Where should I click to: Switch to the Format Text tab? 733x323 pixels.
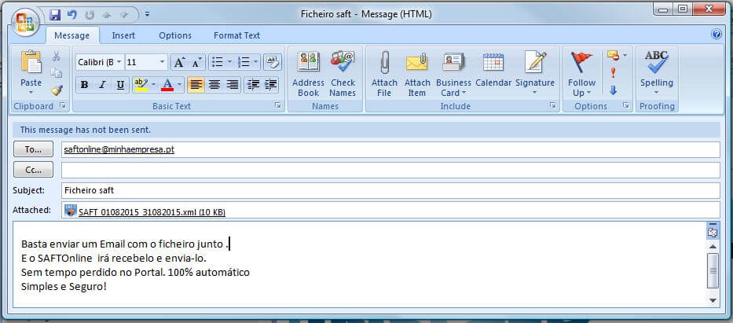[x=237, y=35]
